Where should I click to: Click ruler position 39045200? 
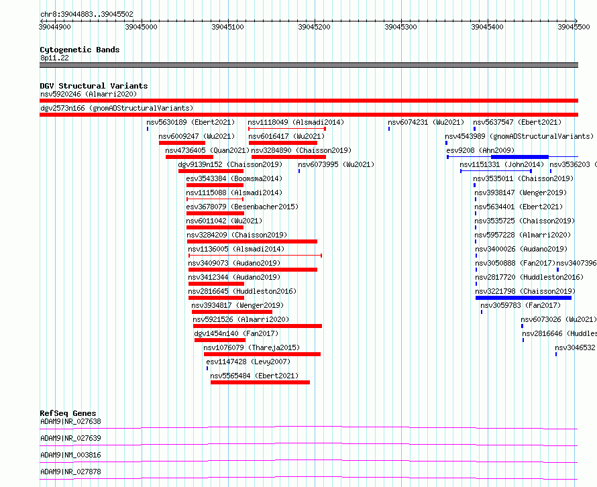click(314, 27)
